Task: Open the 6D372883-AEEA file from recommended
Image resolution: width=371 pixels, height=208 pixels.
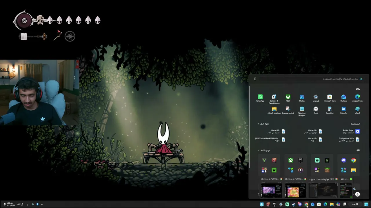Action: 270,140
